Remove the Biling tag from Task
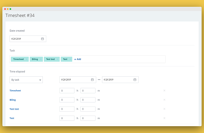Image resolution: width=204 pixels, height=133 pixels. [41, 59]
